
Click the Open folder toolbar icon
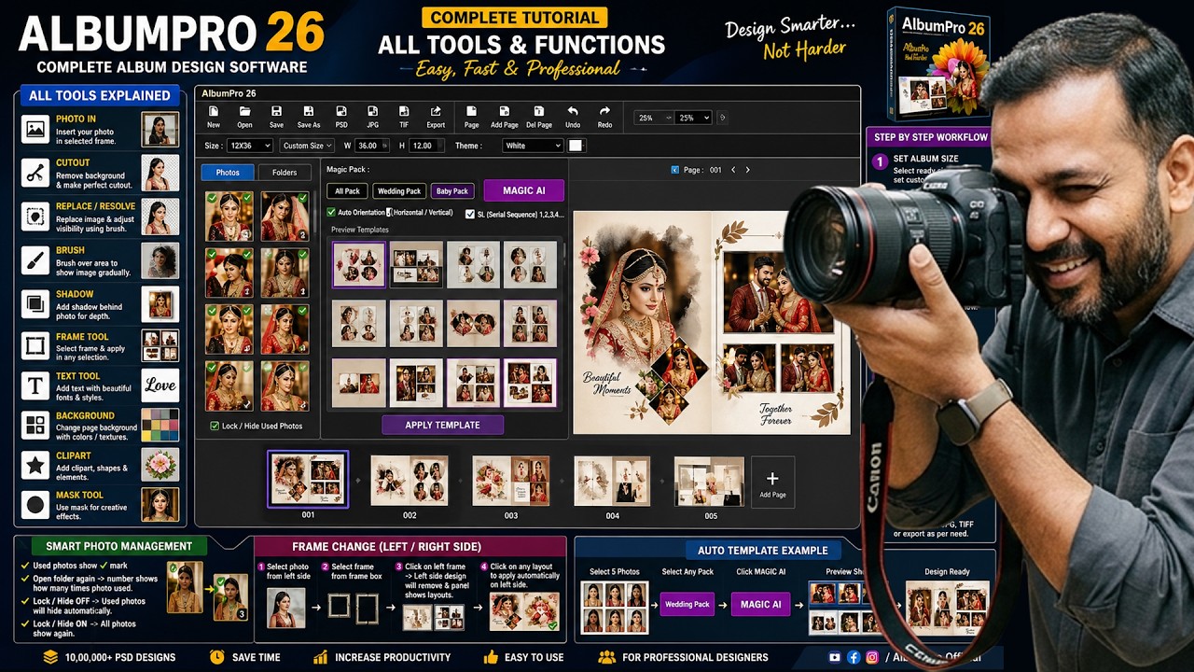244,111
